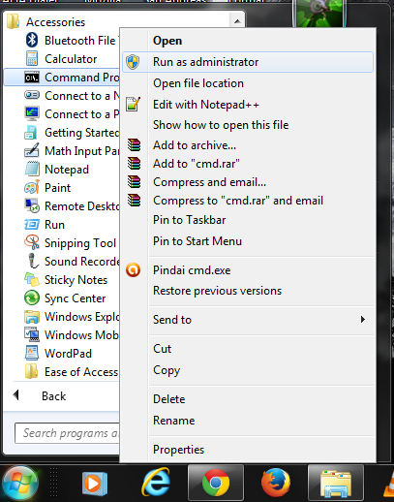Click the Accessories folder icon
This screenshot has width=394, height=502.
pos(13,21)
